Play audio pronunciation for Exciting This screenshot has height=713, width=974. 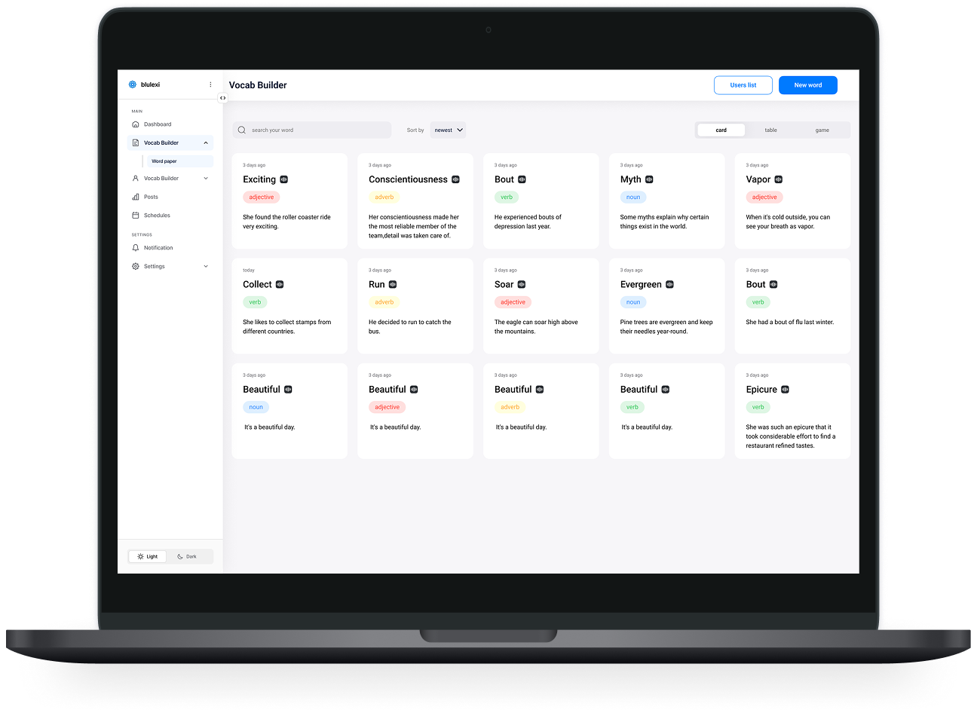click(284, 179)
